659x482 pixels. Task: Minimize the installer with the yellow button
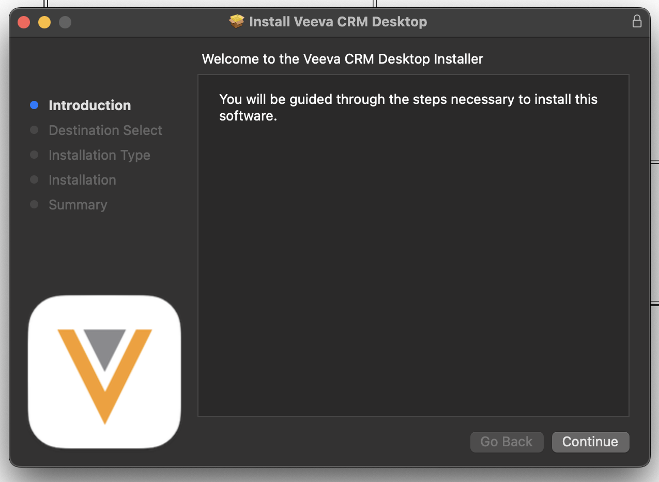coord(44,22)
